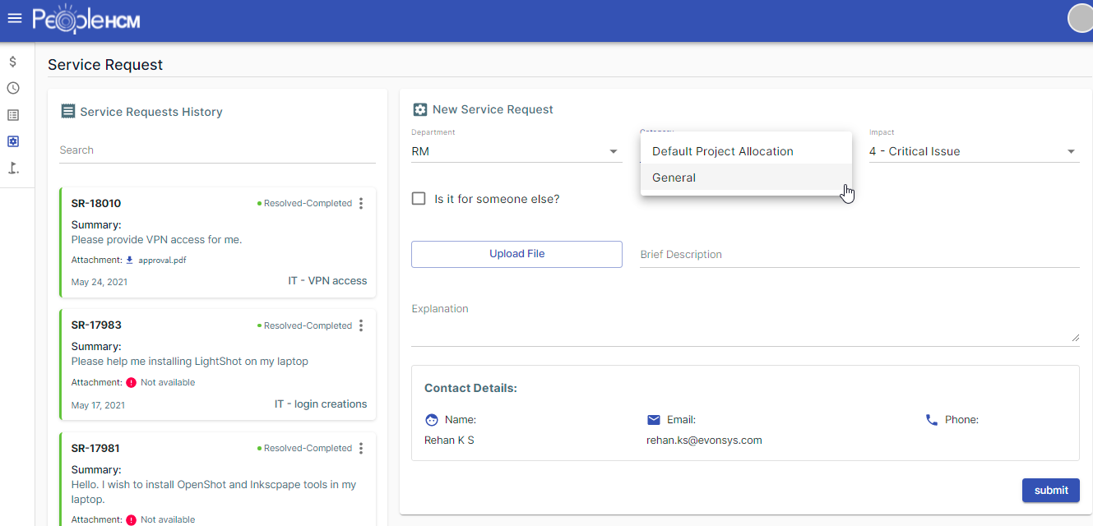Download the approval.pdf attachment
1093x526 pixels.
click(161, 260)
